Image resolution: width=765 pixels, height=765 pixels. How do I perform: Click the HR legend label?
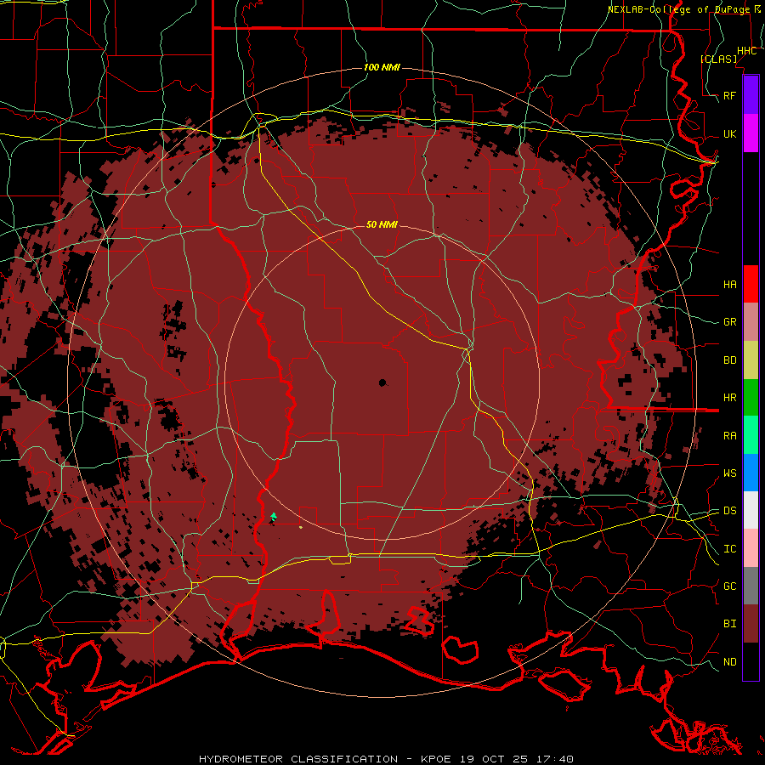click(x=730, y=397)
